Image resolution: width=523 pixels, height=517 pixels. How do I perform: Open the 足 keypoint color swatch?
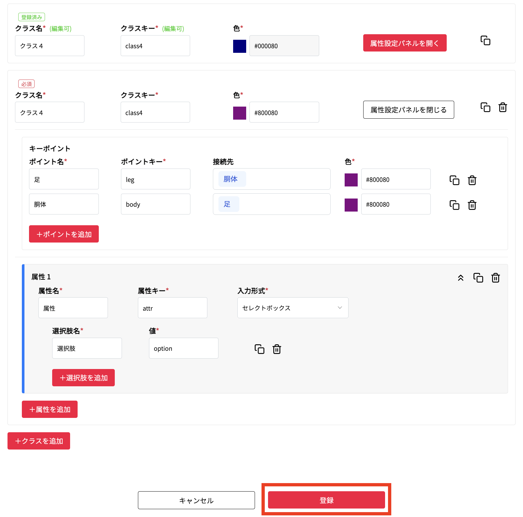point(351,180)
